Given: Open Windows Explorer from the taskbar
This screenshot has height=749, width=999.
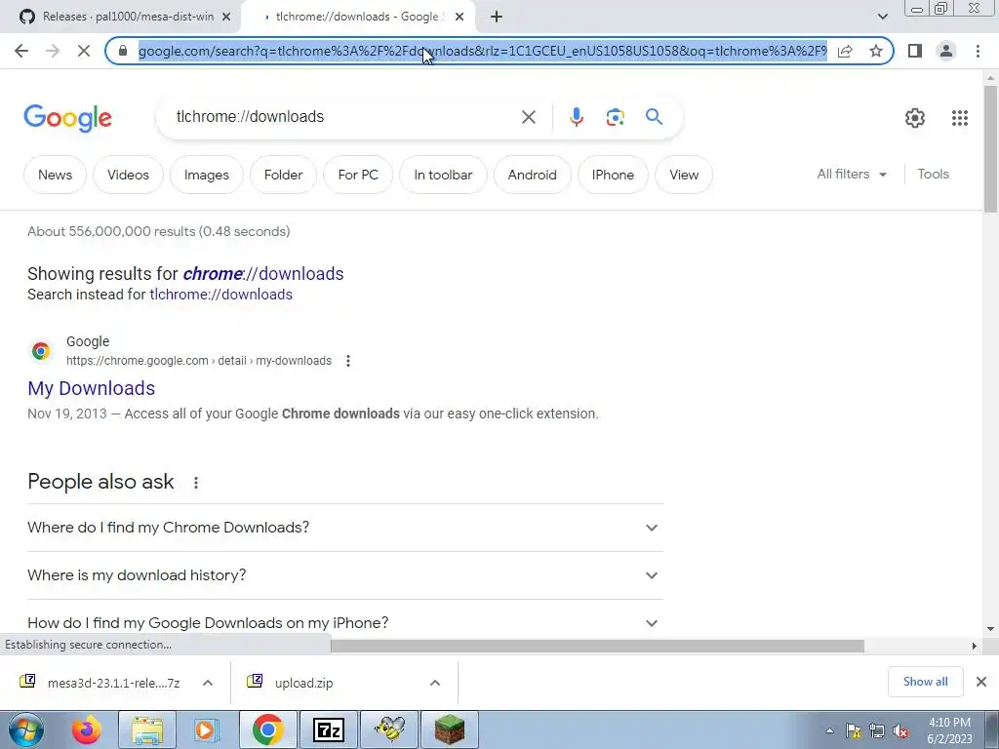Looking at the screenshot, I should [x=147, y=730].
